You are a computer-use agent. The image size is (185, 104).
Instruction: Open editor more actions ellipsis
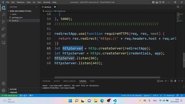[182, 7]
